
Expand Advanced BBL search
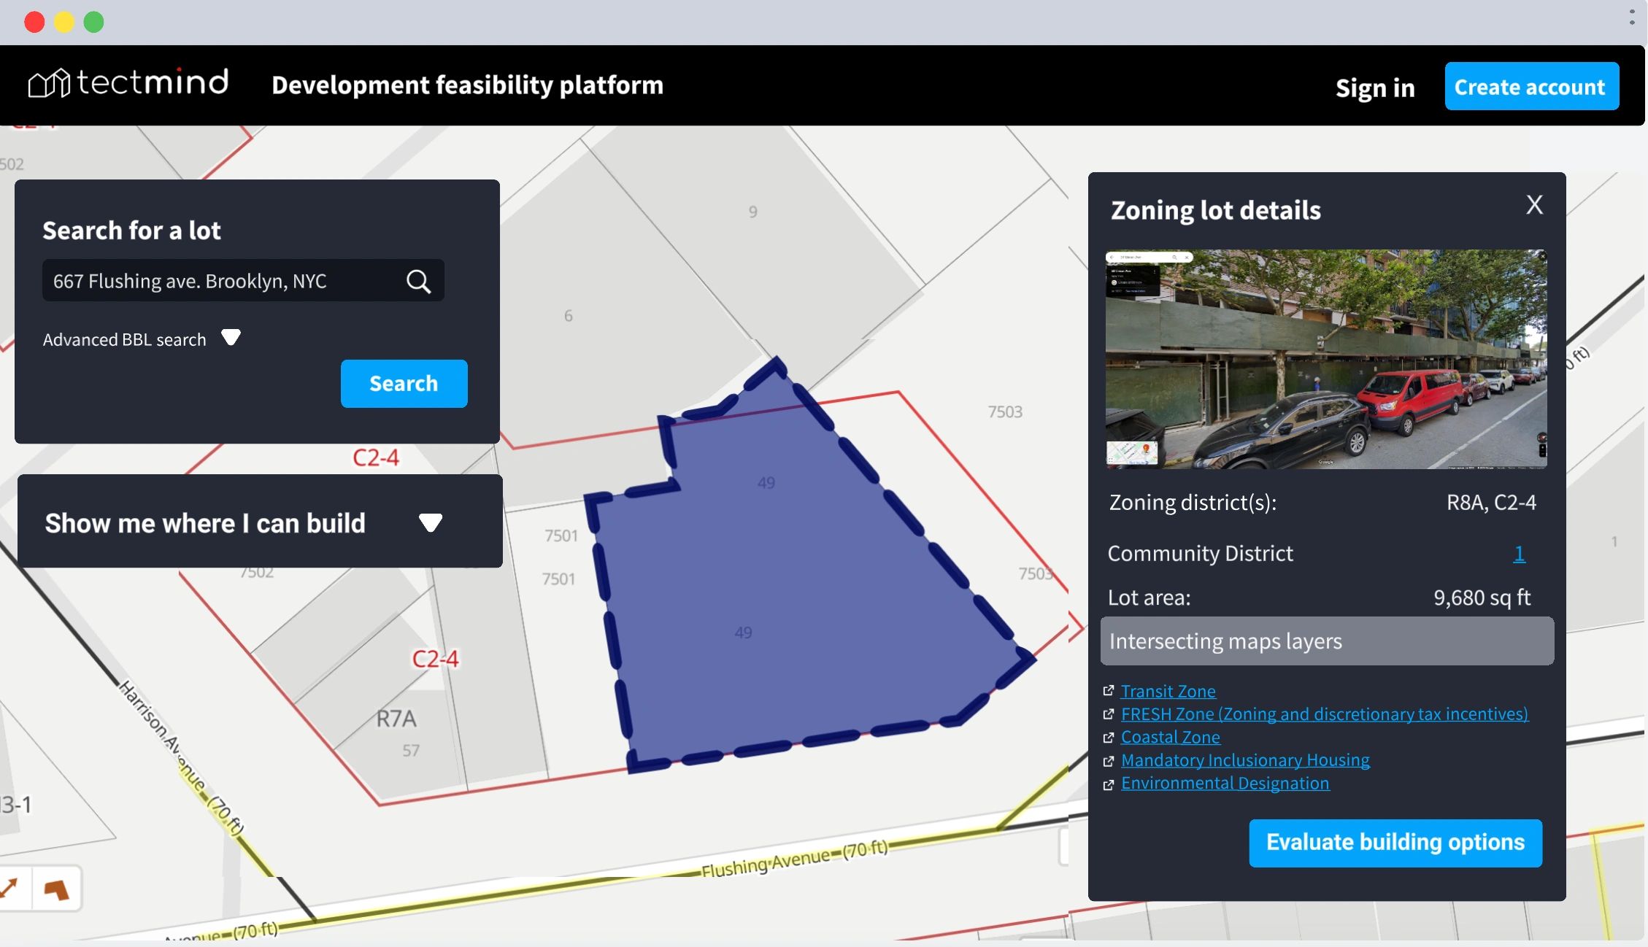231,337
